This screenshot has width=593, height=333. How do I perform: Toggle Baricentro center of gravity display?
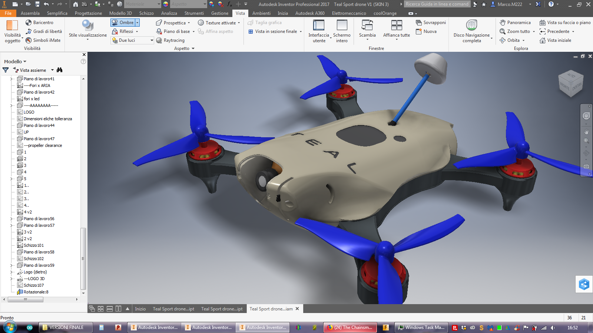(39, 23)
